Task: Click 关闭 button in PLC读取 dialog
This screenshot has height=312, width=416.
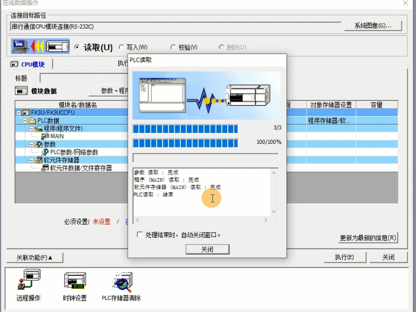Action: [x=207, y=249]
